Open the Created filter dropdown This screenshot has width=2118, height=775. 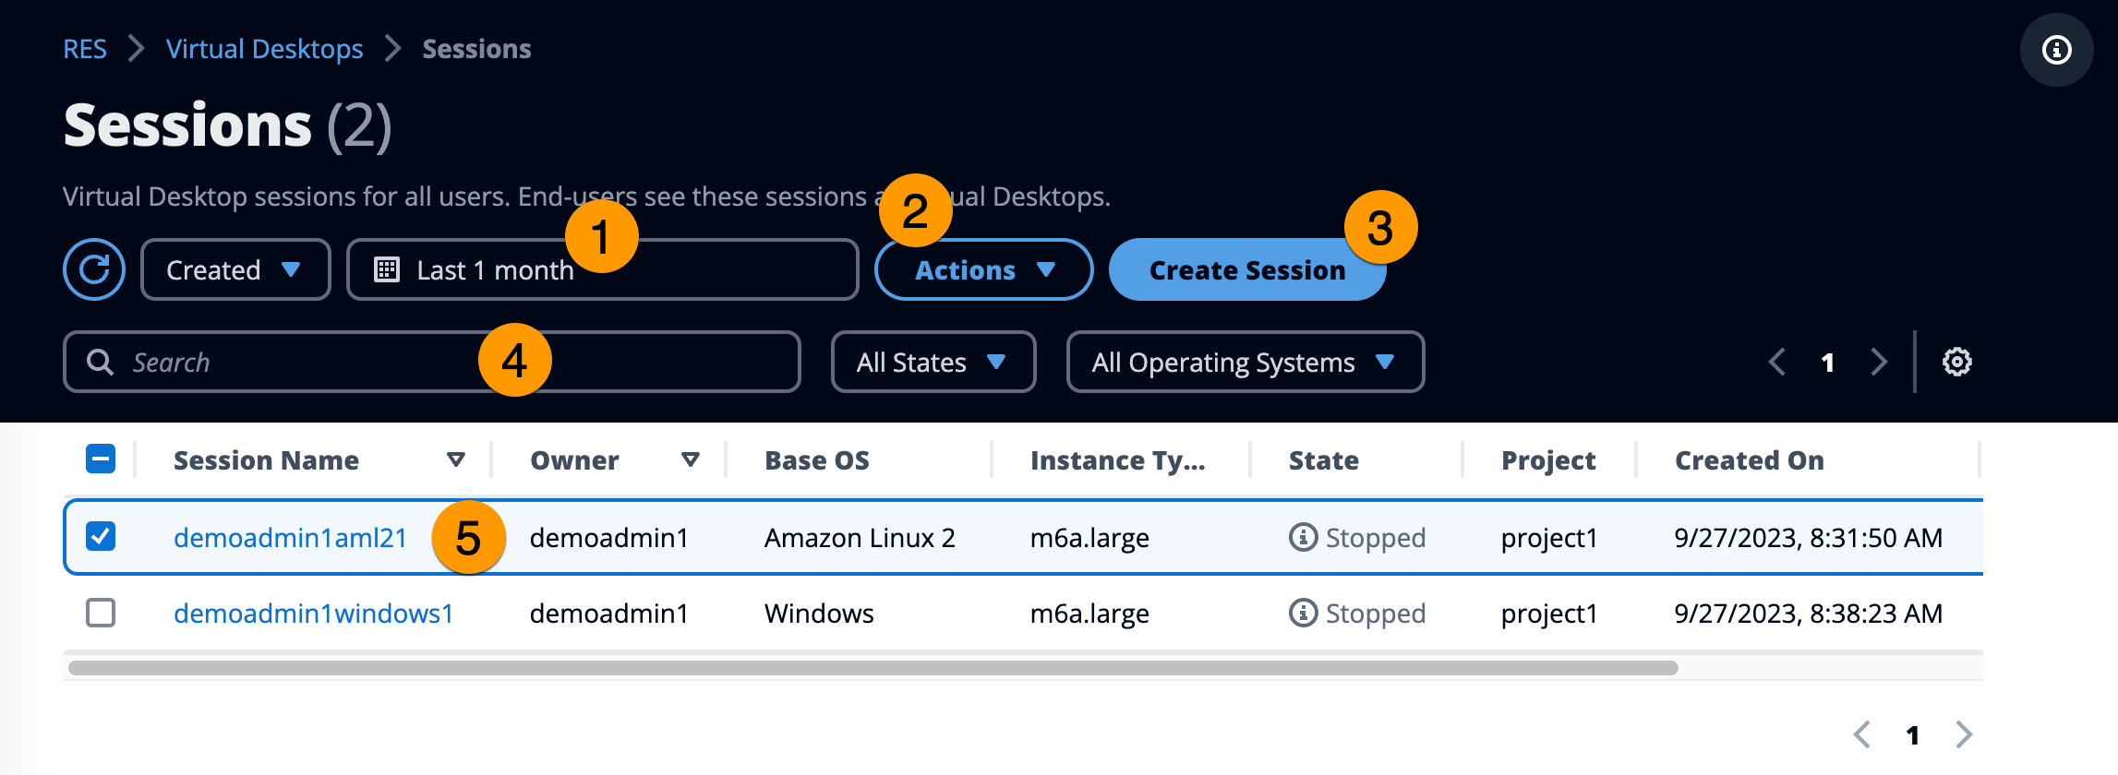(x=235, y=269)
